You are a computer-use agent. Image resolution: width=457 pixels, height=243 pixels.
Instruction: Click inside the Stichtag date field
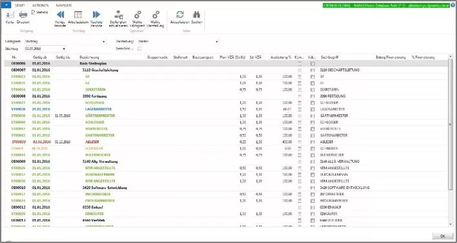point(43,48)
